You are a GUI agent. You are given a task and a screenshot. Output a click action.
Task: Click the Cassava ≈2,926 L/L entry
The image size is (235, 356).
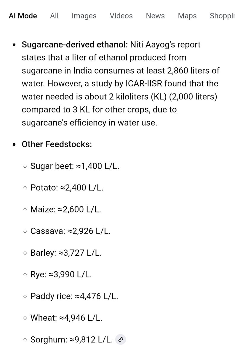[71, 231]
